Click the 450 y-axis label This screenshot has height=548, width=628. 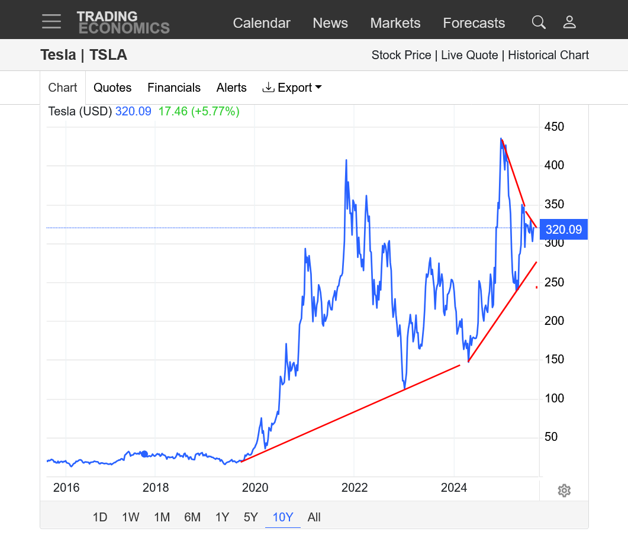coord(554,127)
